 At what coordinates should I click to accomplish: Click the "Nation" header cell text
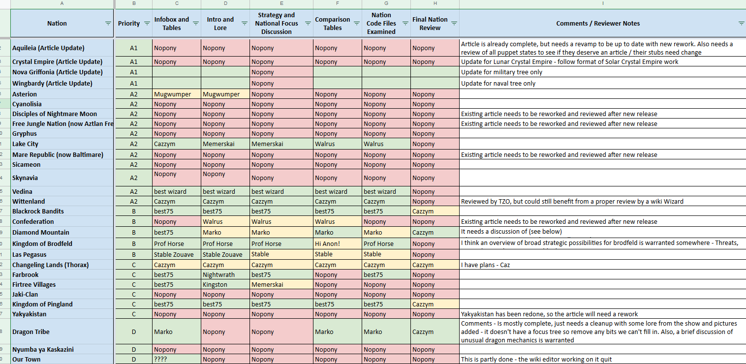point(57,24)
